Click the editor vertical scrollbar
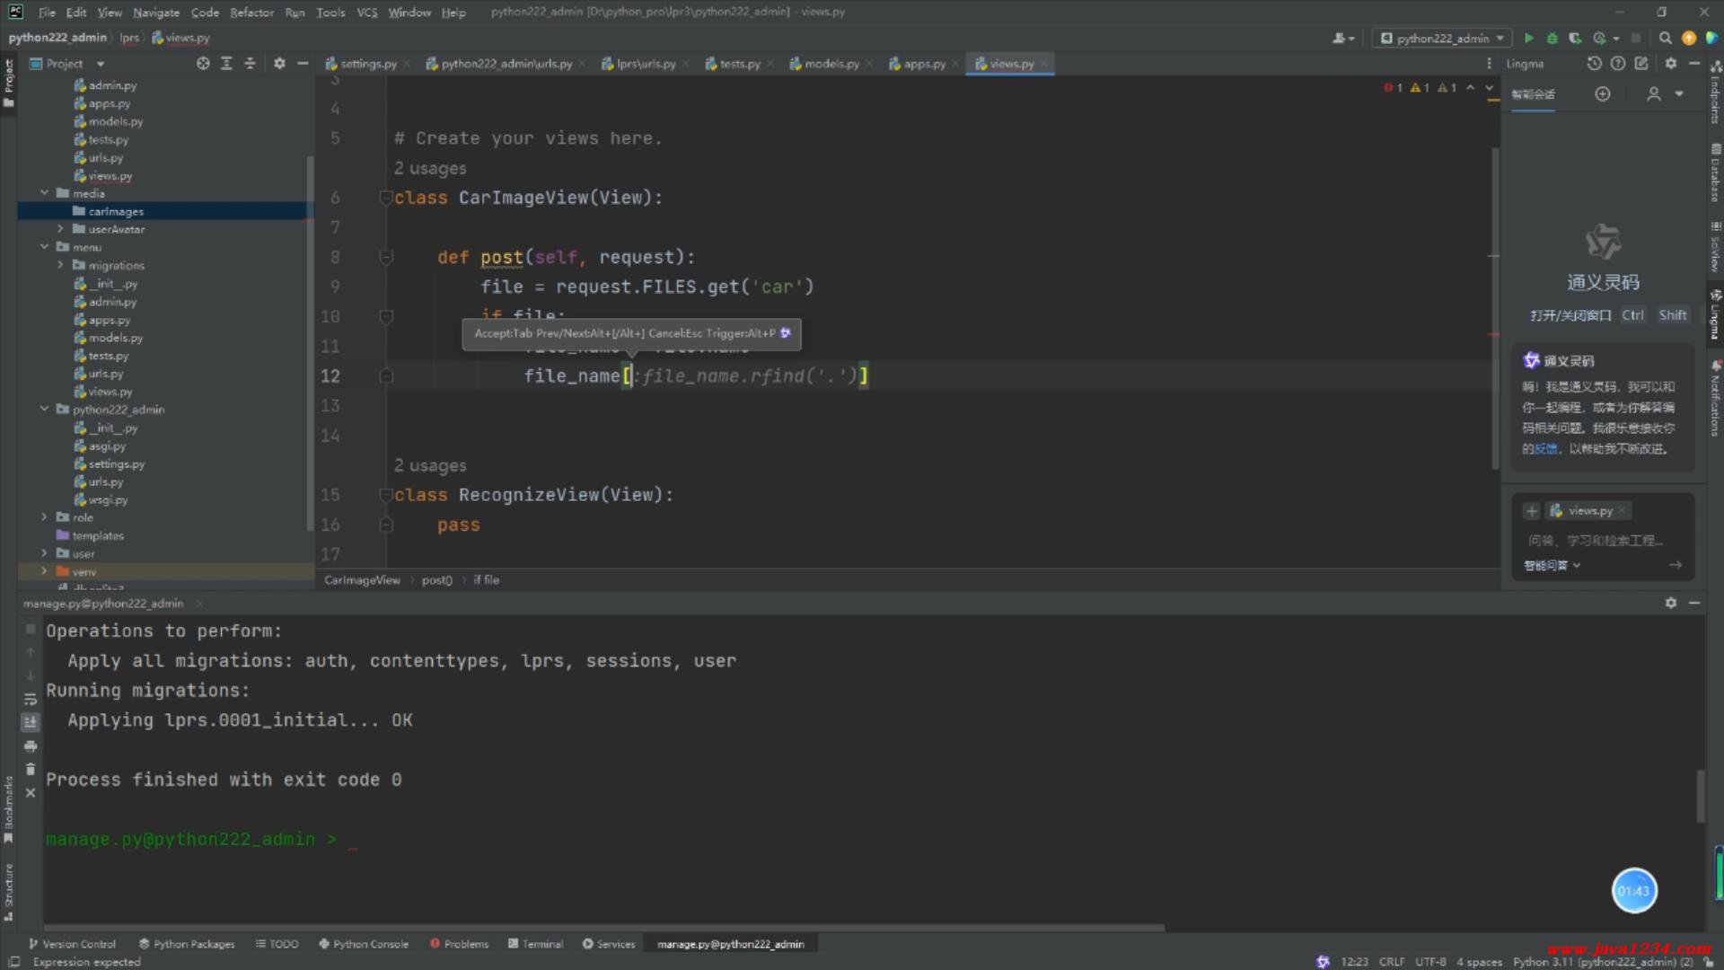1724x970 pixels. point(1495,305)
